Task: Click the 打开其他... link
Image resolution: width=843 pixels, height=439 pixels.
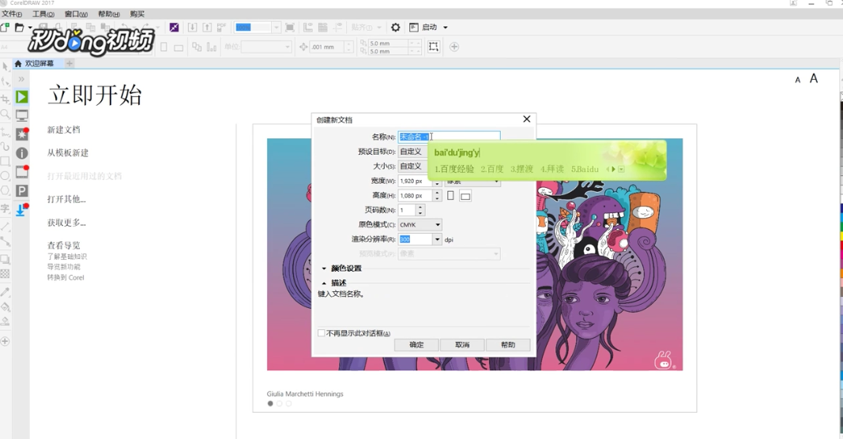Action: 66,199
